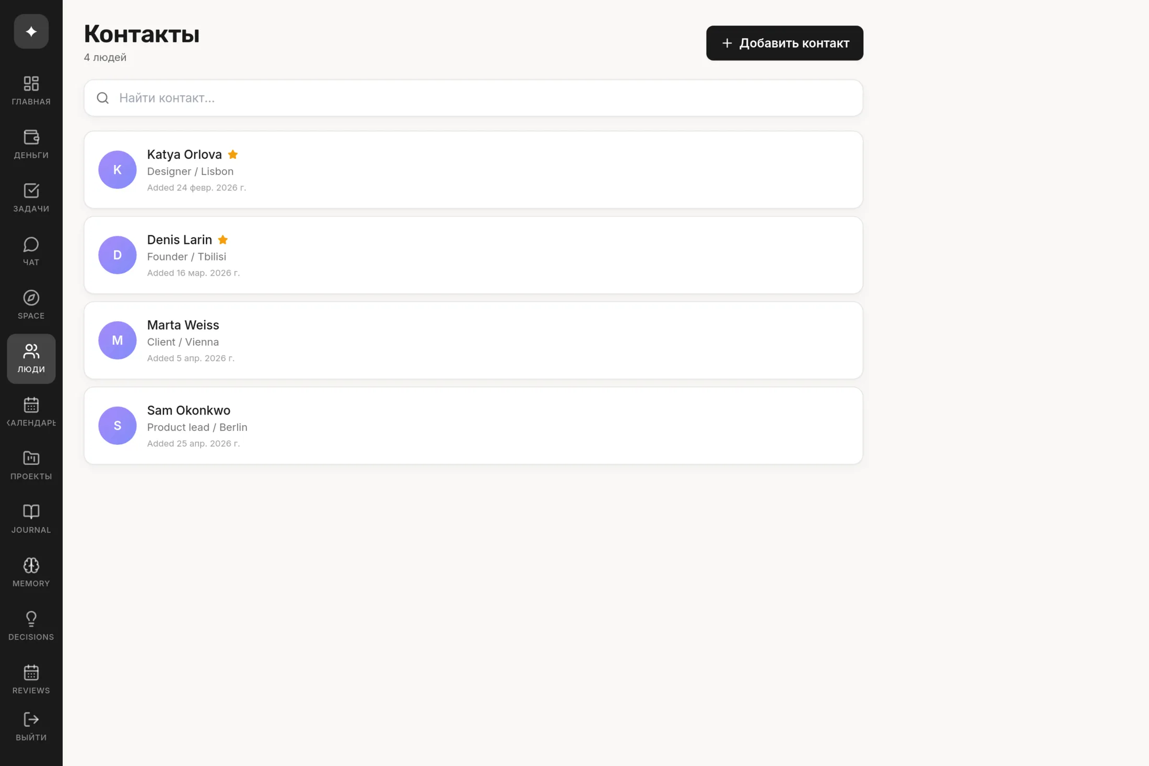Screen dimensions: 1149x766
Task: Click the date Added 5 апр. 2026 г.
Action: 191,358
